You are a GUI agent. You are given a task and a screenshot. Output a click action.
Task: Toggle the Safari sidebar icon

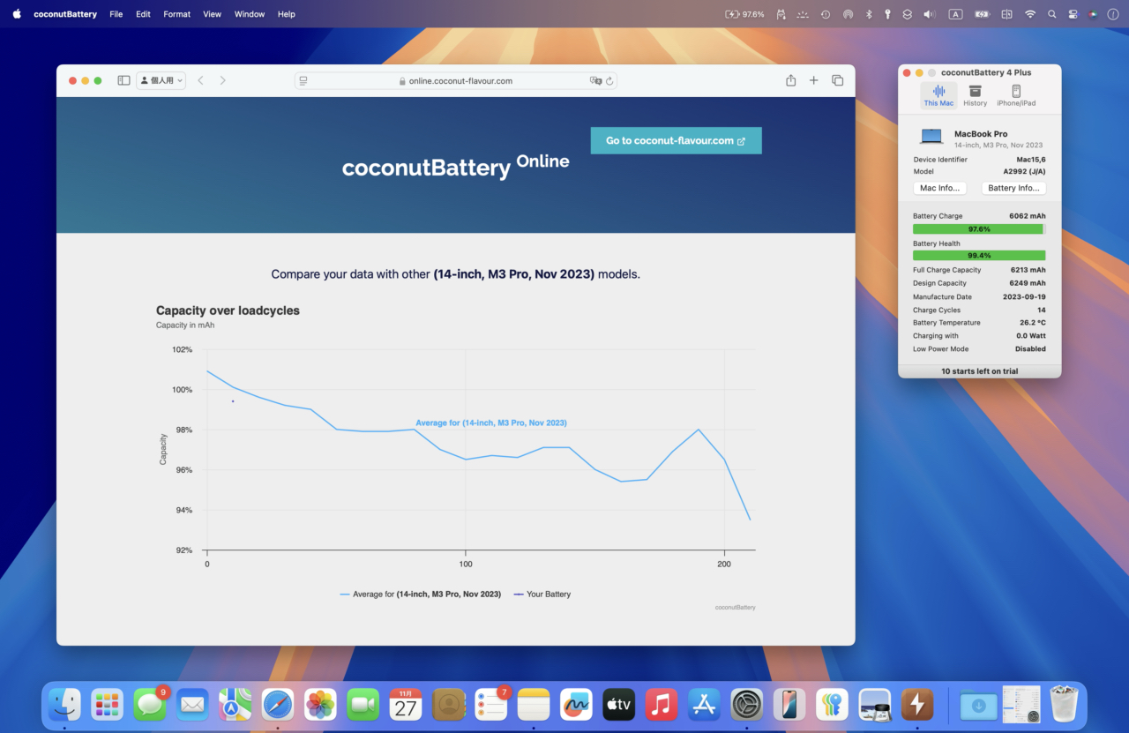pyautogui.click(x=123, y=80)
